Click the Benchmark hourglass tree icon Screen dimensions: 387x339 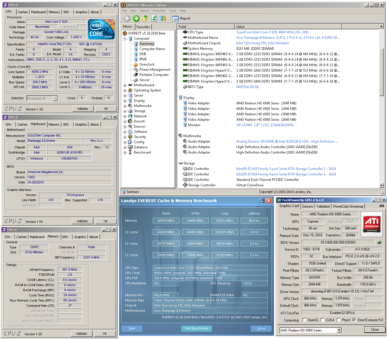[x=130, y=152]
